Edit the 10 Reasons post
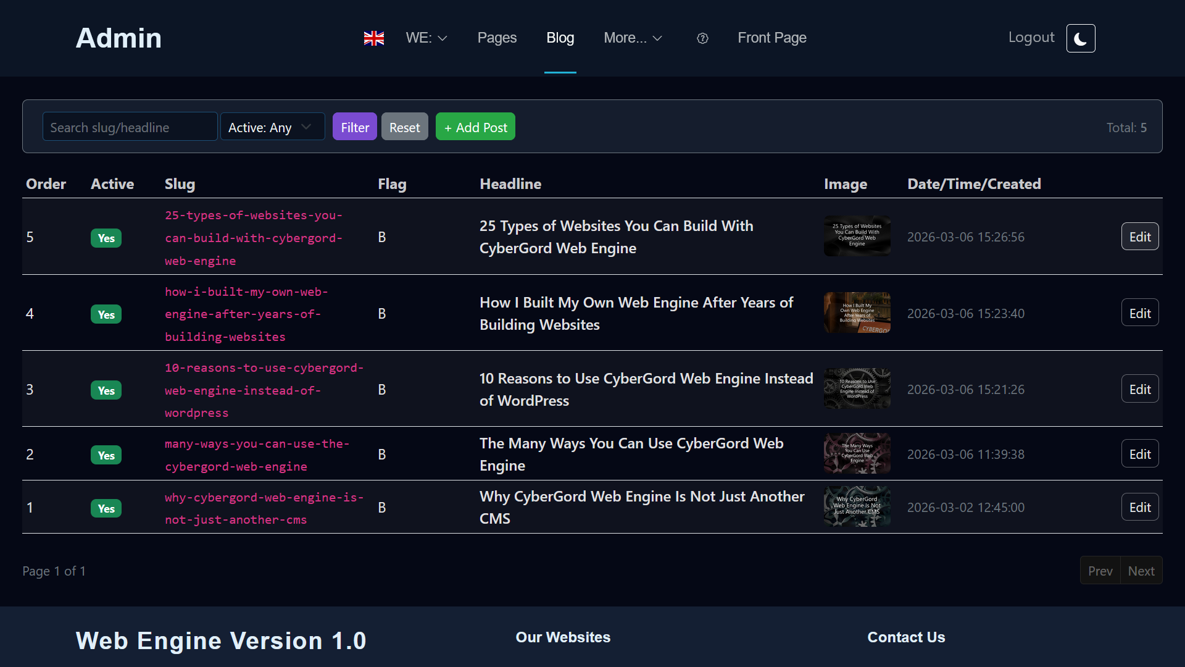The image size is (1185, 667). [1140, 389]
